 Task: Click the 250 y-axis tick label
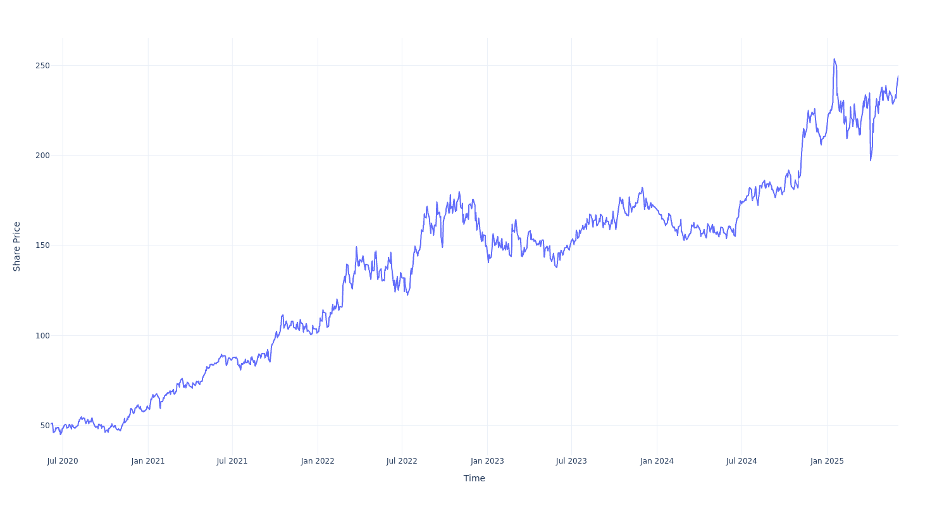(x=42, y=66)
